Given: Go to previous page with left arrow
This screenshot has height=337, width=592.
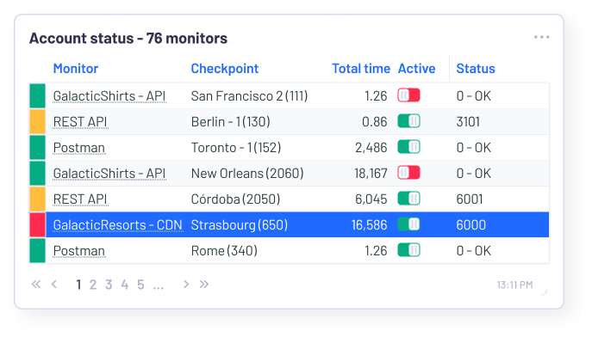Looking at the screenshot, I should 54,285.
